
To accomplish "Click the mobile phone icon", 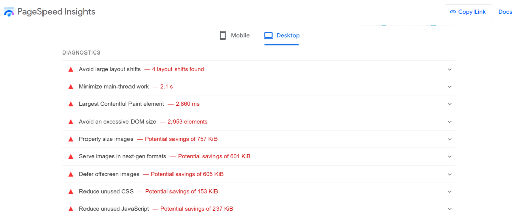I will coord(222,35).
